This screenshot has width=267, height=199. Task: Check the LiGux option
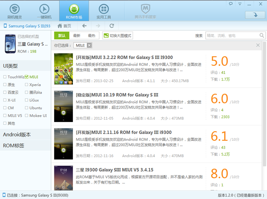point(26,100)
